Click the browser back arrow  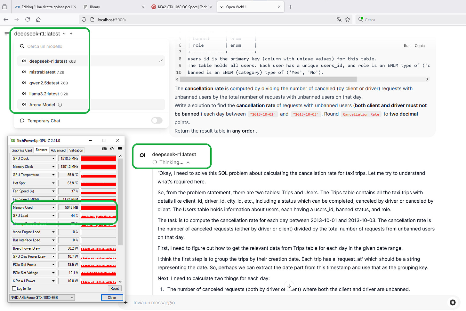pos(6,19)
